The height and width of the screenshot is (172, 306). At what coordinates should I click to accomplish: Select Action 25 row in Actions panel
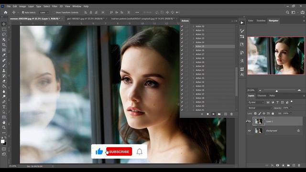(215, 46)
